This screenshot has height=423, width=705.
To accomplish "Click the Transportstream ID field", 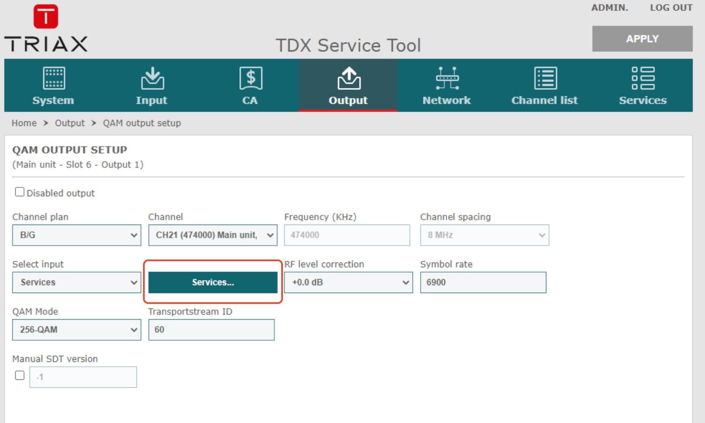I will tap(211, 330).
